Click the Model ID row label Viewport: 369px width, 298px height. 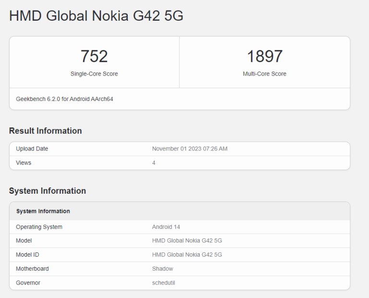pos(27,254)
